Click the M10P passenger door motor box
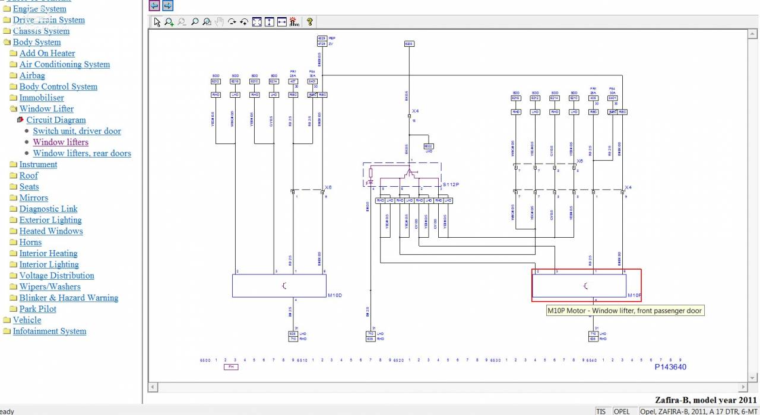 coord(579,286)
